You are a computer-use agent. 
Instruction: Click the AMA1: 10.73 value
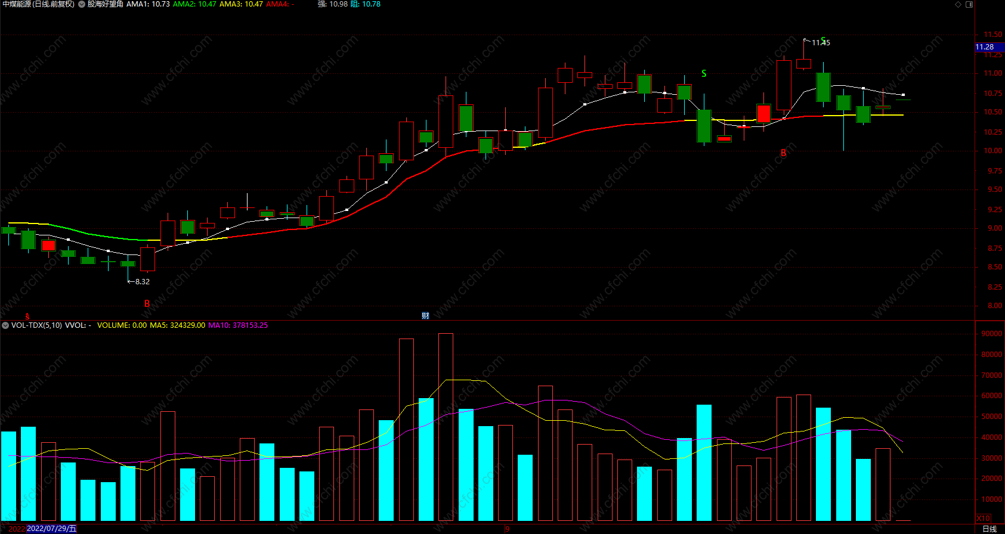148,4
